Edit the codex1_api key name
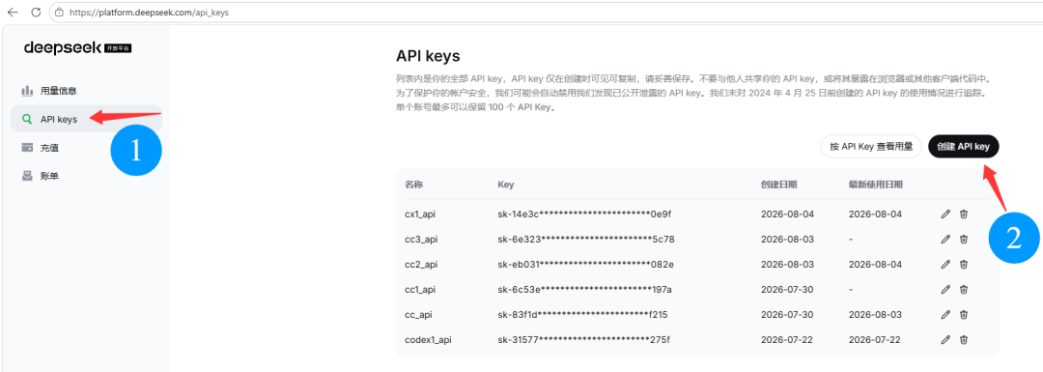 pos(945,339)
